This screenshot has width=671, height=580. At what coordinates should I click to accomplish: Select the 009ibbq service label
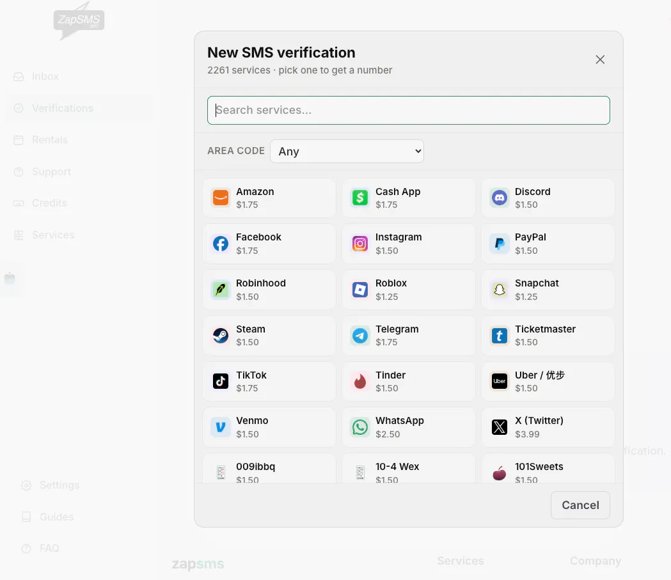[x=255, y=467]
